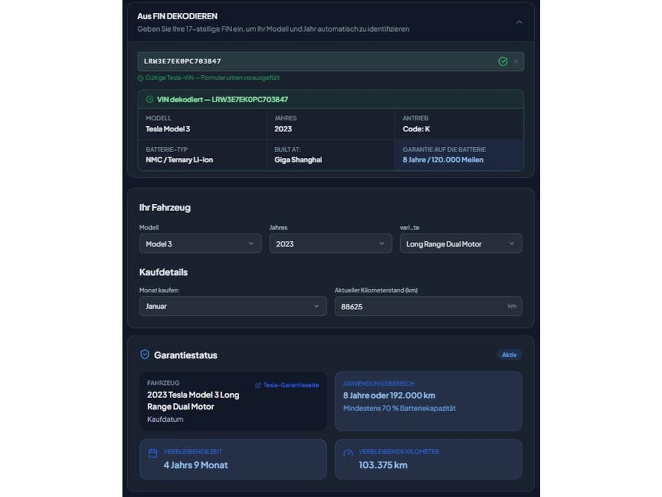Image resolution: width=662 pixels, height=497 pixels.
Task: Click the text 103.375 km
Action: point(383,465)
